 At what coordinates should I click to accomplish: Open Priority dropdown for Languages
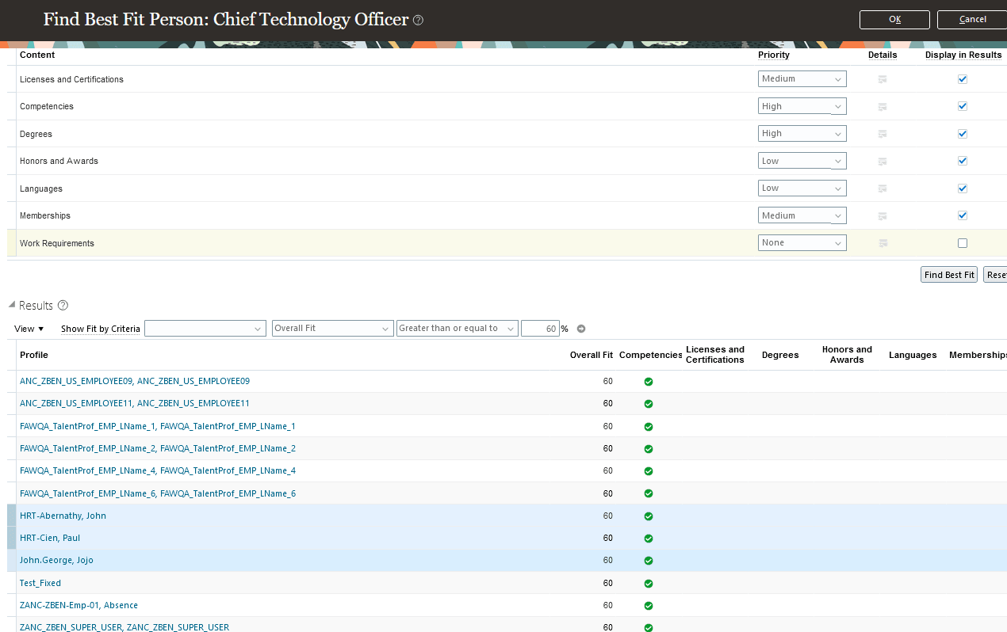[802, 188]
